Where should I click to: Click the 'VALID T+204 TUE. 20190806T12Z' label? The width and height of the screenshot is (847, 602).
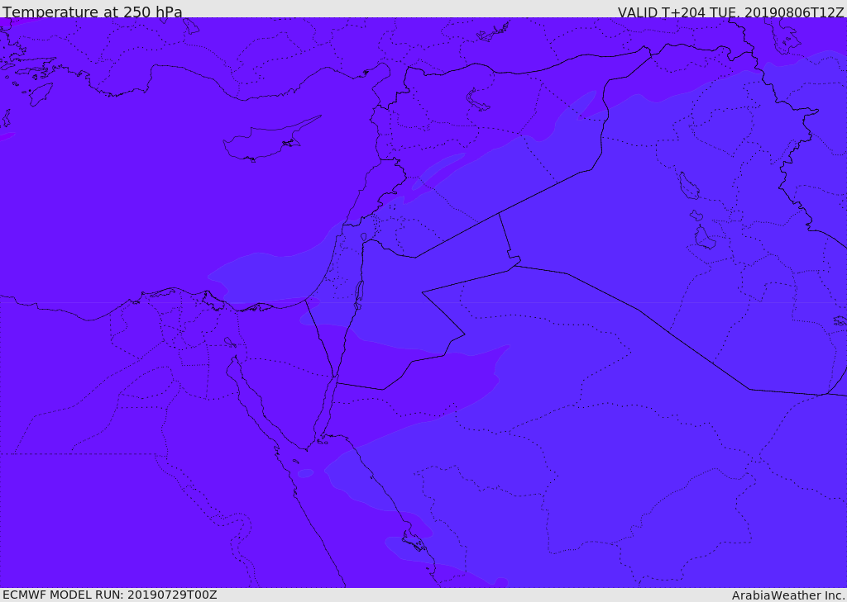(x=731, y=12)
